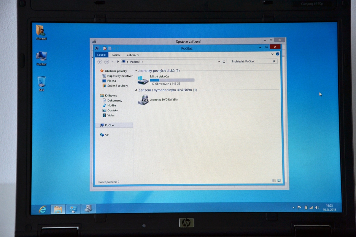Screen dimensions: 356x237
Task: Click the Properties icon in quick access toolbar
Action: tap(105, 48)
